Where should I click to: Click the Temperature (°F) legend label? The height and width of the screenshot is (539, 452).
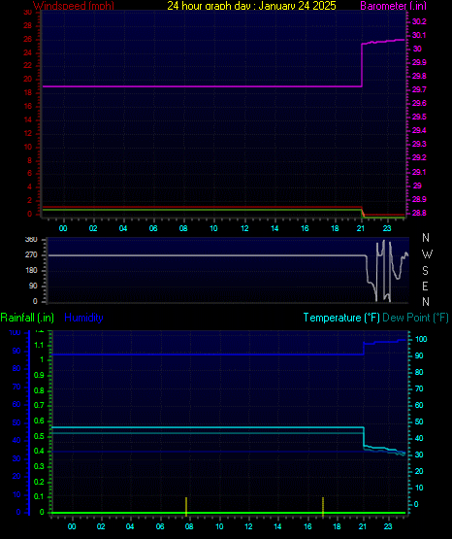[x=341, y=318]
